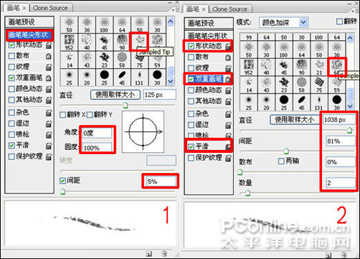Click down arrow of right brush list scrollbar
The image size is (360, 259).
(350, 106)
